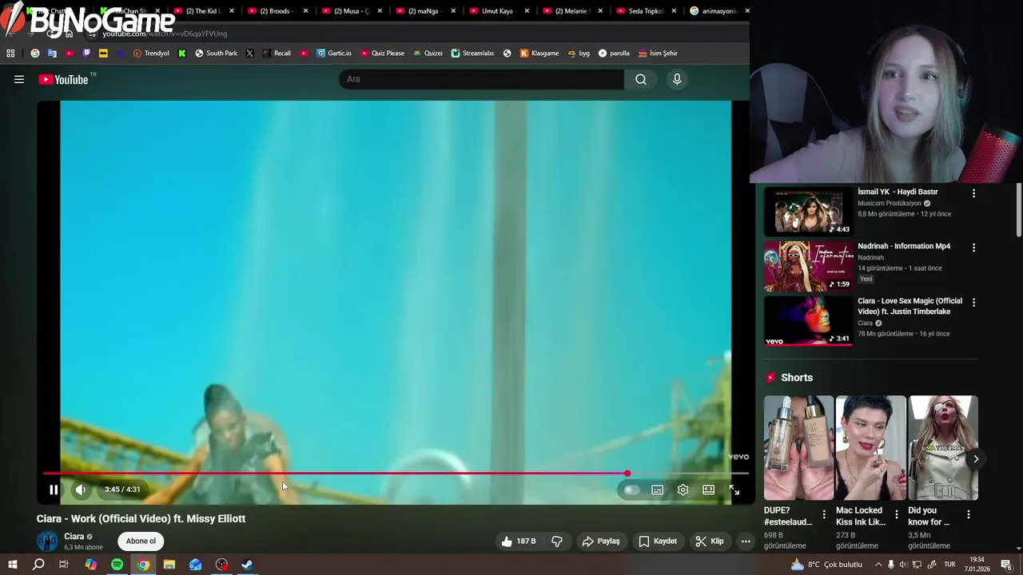Open the Ciara channel name link
The height and width of the screenshot is (575, 1023).
click(74, 537)
